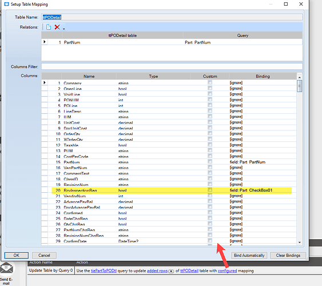This screenshot has width=322, height=286.
Task: Toggle Custom checkbox for ConfirmDate row
Action: click(210, 241)
